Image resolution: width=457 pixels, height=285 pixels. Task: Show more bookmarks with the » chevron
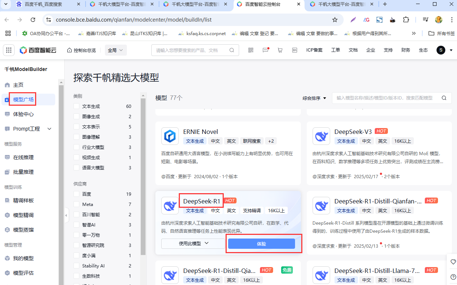pos(414,33)
